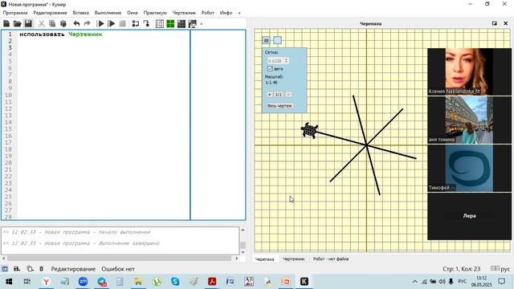This screenshot has height=289, width=514.
Task: Switch to the Черепаха tab
Action: click(264, 258)
